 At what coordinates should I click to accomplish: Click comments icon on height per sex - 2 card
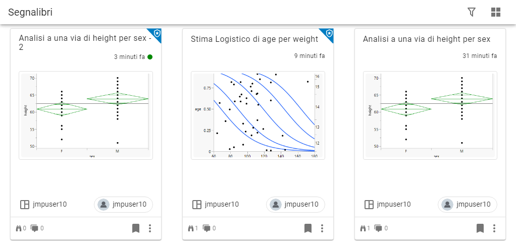[34, 228]
